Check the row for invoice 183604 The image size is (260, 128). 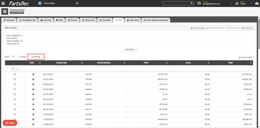(x=15, y=99)
